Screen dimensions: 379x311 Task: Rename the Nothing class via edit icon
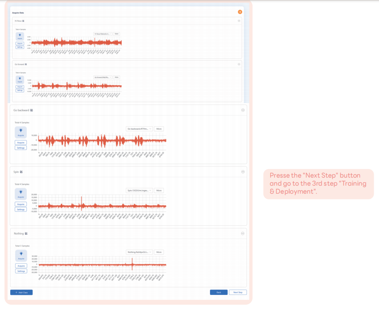click(26, 233)
